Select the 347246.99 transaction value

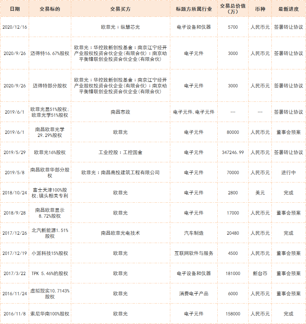pos(233,152)
